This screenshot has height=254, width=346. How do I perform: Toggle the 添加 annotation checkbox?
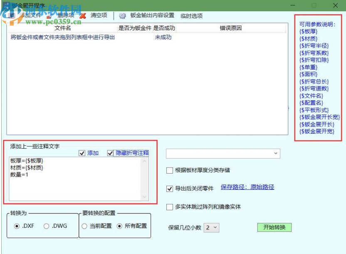[x=82, y=153]
